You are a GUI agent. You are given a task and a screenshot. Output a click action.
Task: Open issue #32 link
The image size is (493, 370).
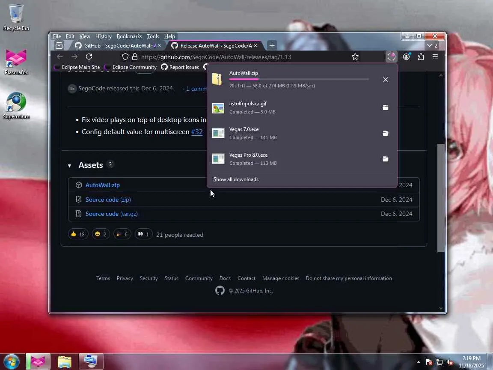pos(197,131)
